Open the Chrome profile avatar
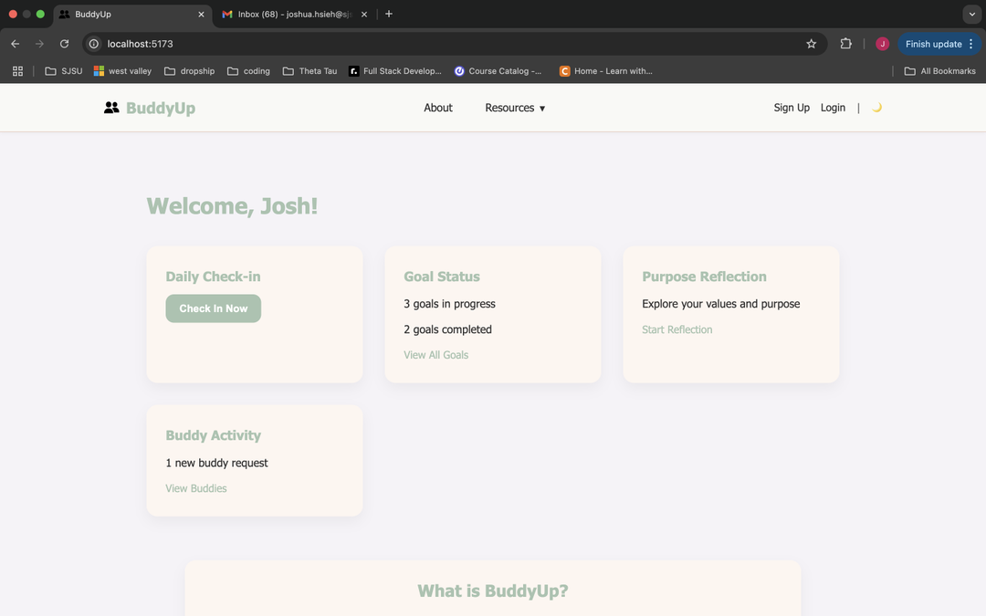 coord(882,44)
